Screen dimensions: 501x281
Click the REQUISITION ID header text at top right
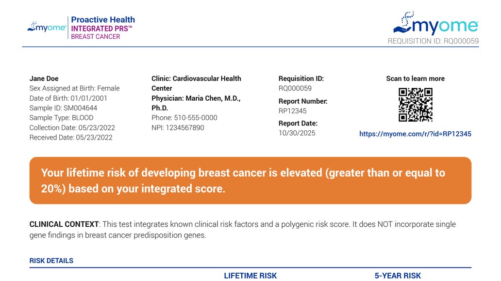click(433, 41)
